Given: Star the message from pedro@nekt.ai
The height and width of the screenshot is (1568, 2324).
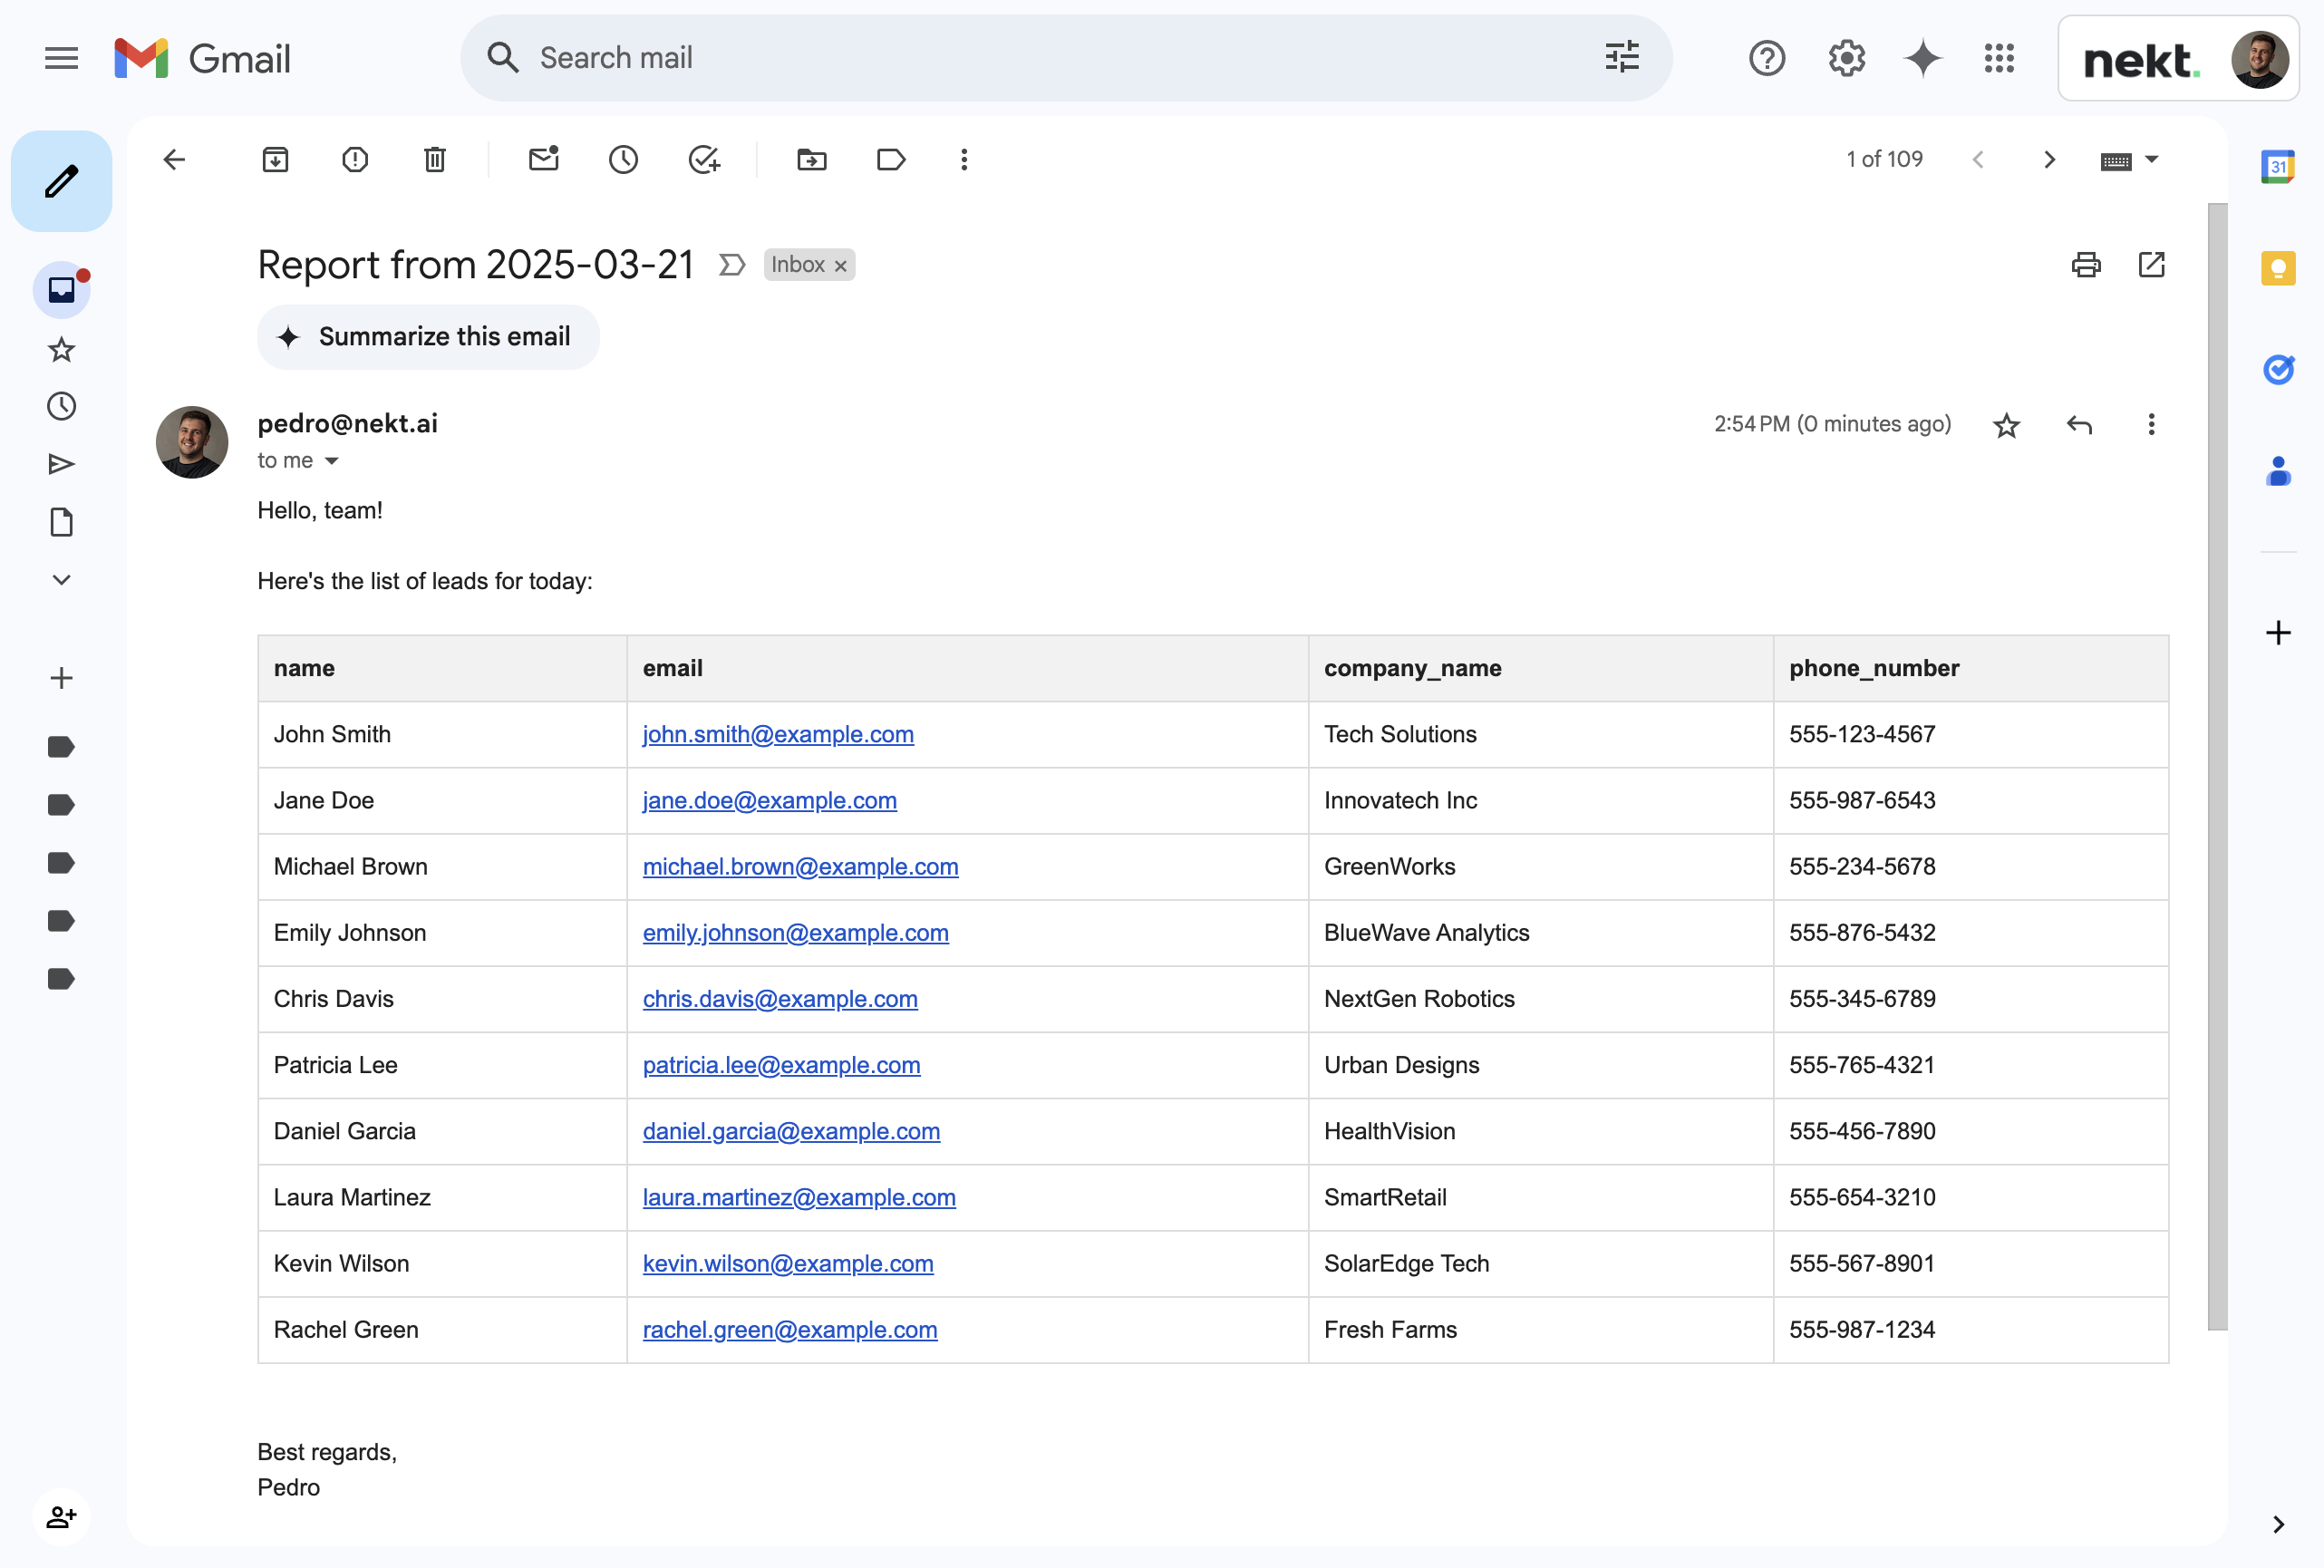Looking at the screenshot, I should click(x=2006, y=425).
